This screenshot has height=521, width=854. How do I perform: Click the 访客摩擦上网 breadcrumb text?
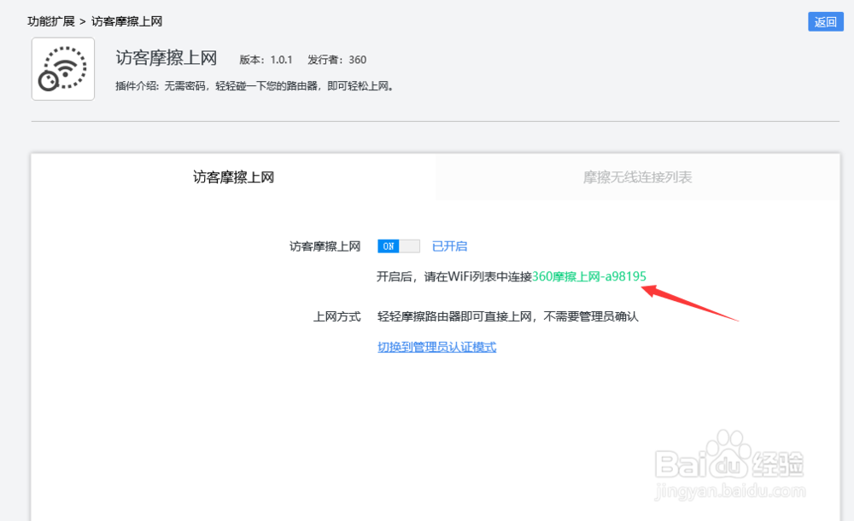(127, 21)
